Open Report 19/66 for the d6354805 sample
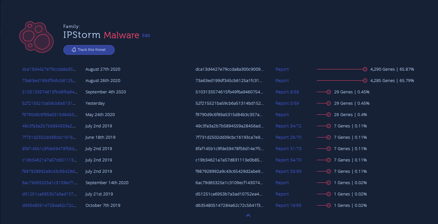Image resolution: width=438 pixels, height=224 pixels. point(288,206)
